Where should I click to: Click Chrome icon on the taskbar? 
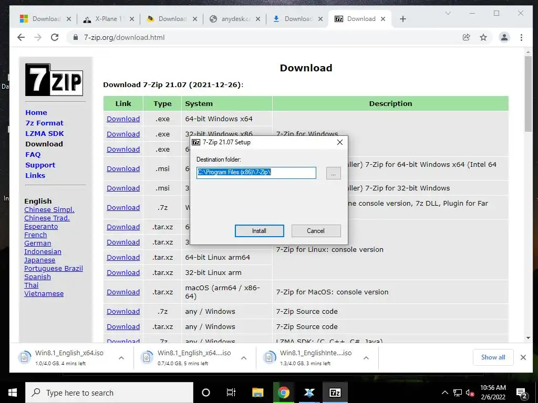click(x=283, y=393)
